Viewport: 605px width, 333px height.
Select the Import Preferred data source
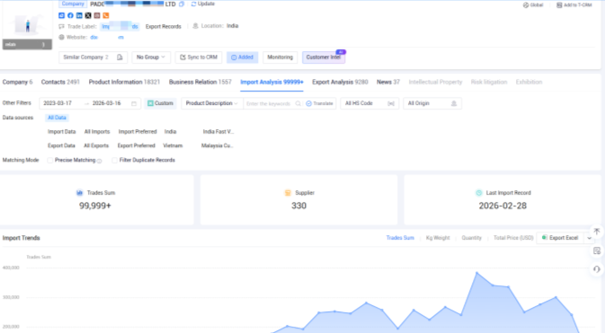[x=138, y=132]
